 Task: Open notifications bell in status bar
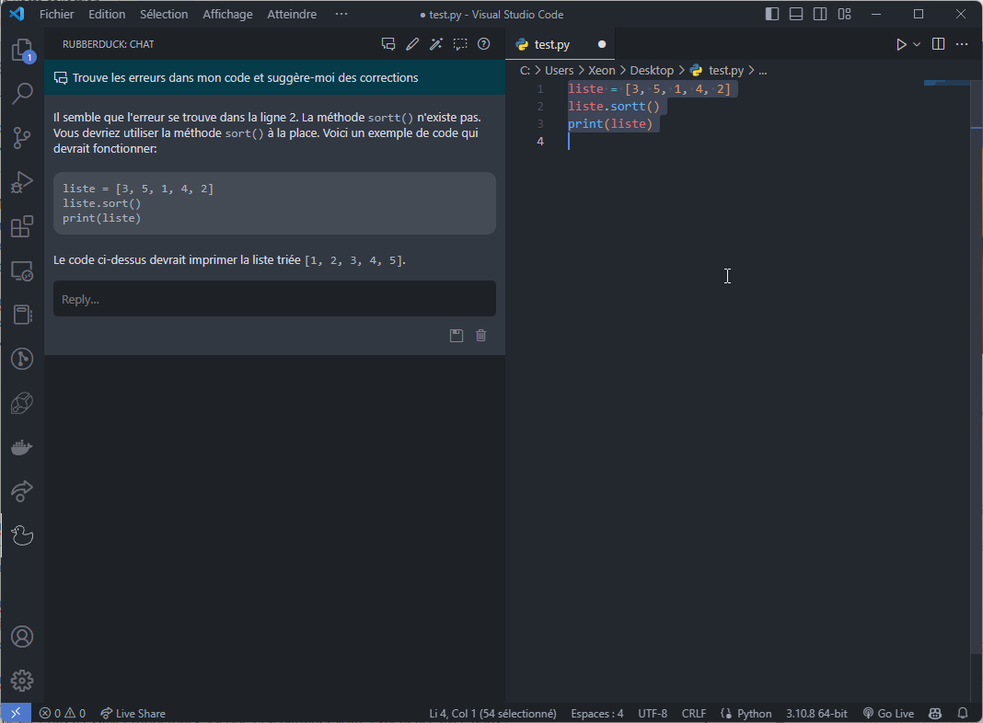click(963, 713)
